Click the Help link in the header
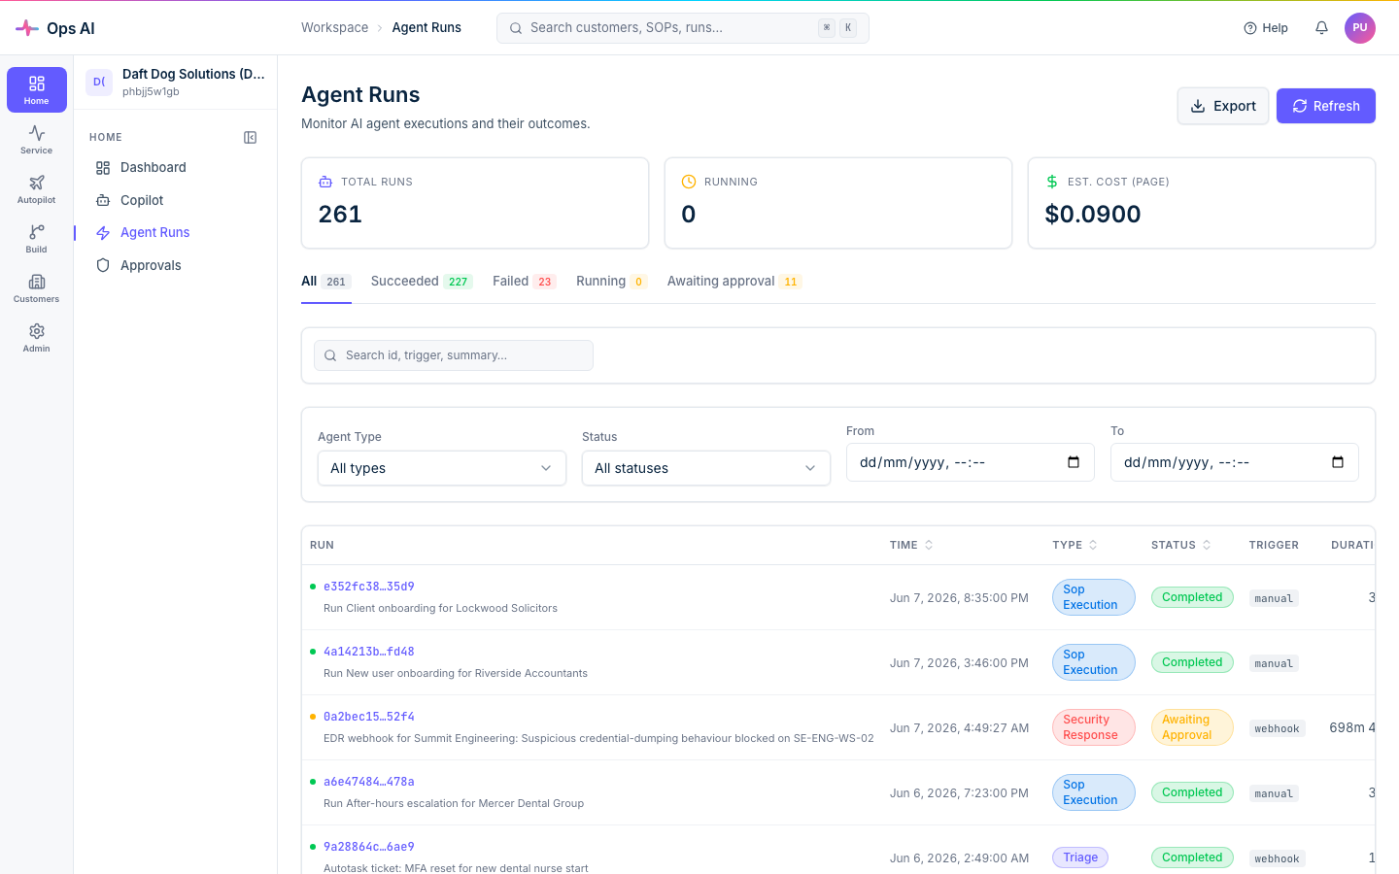Viewport: 1399px width, 874px height. tap(1266, 28)
